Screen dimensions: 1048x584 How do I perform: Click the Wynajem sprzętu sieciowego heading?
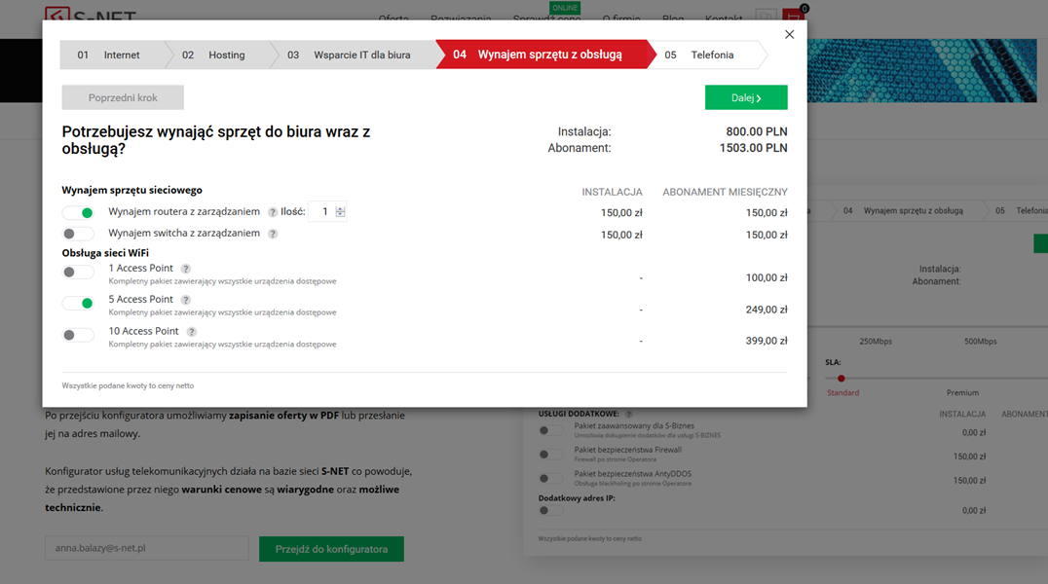click(131, 191)
